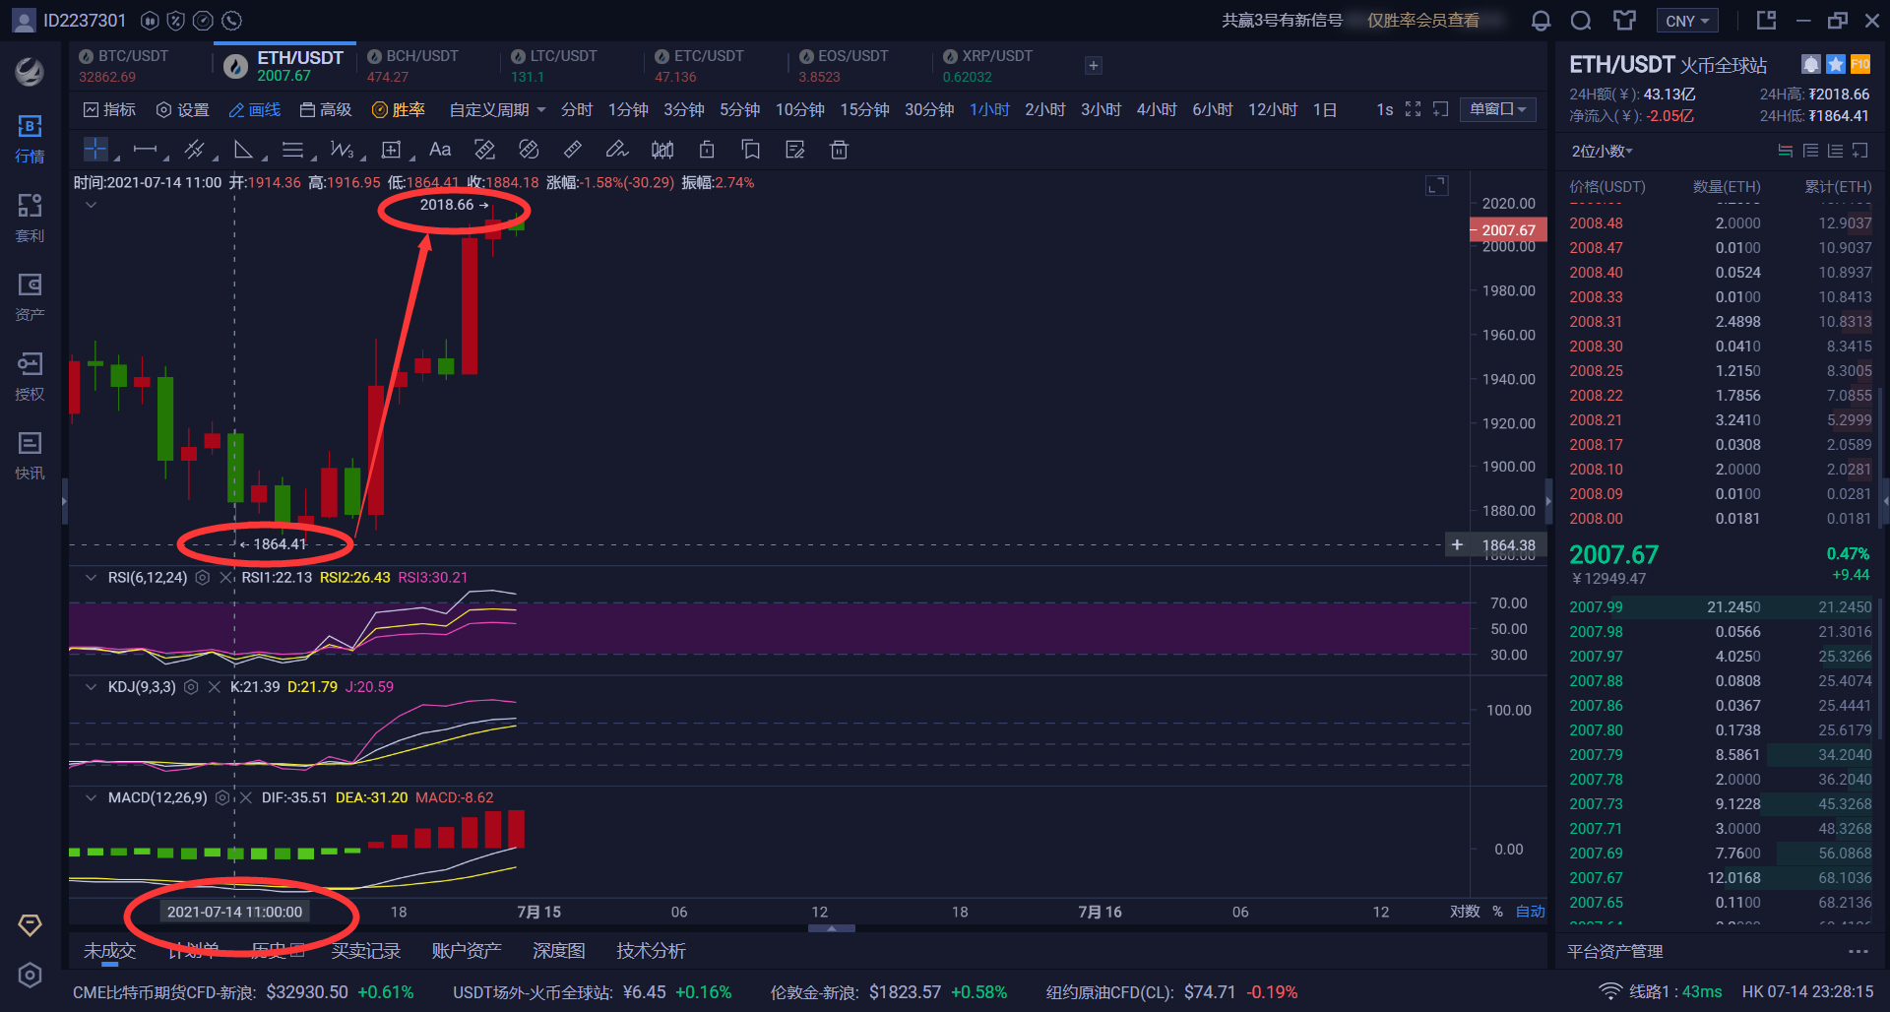
Task: Expand chart to fullscreen icon
Action: [x=1413, y=109]
